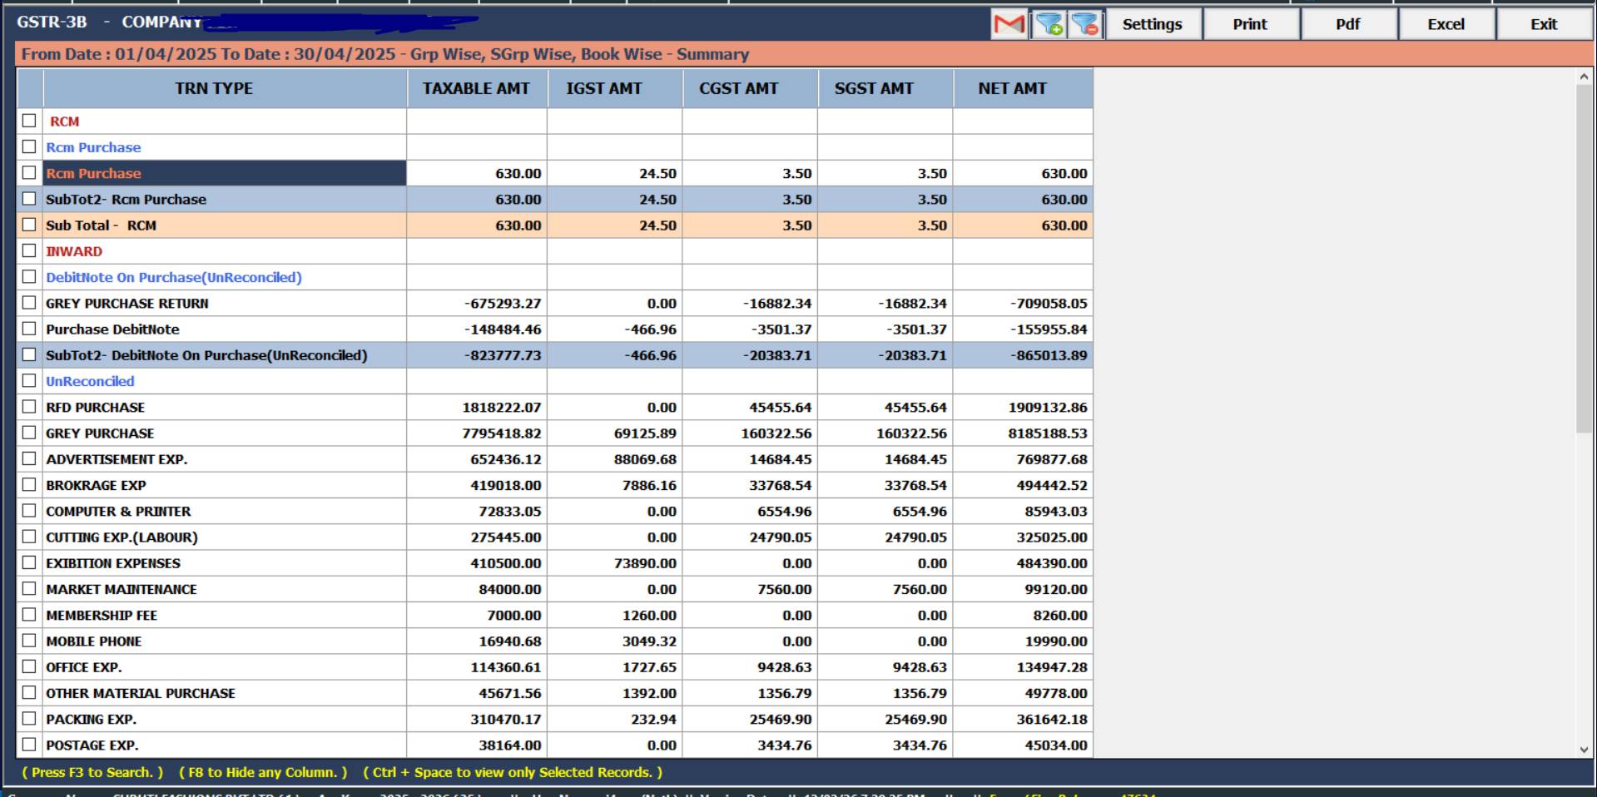Viewport: 1597px width, 797px height.
Task: Open the Settings button
Action: pos(1153,23)
